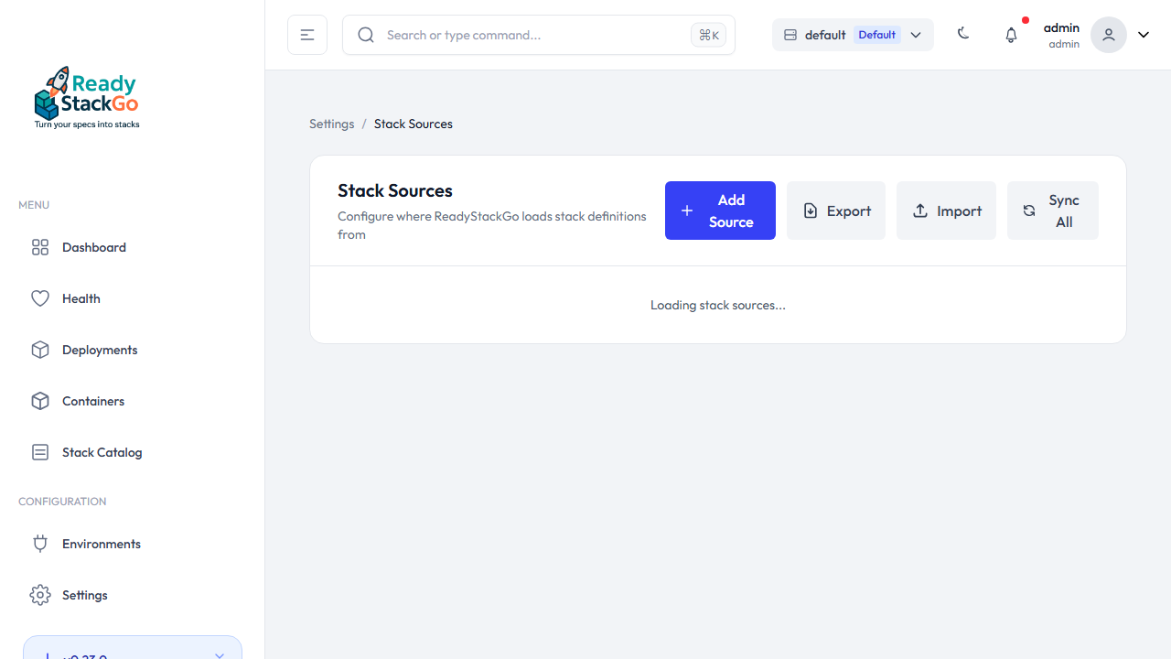Toggle dark mode with the moon icon

[x=963, y=34]
